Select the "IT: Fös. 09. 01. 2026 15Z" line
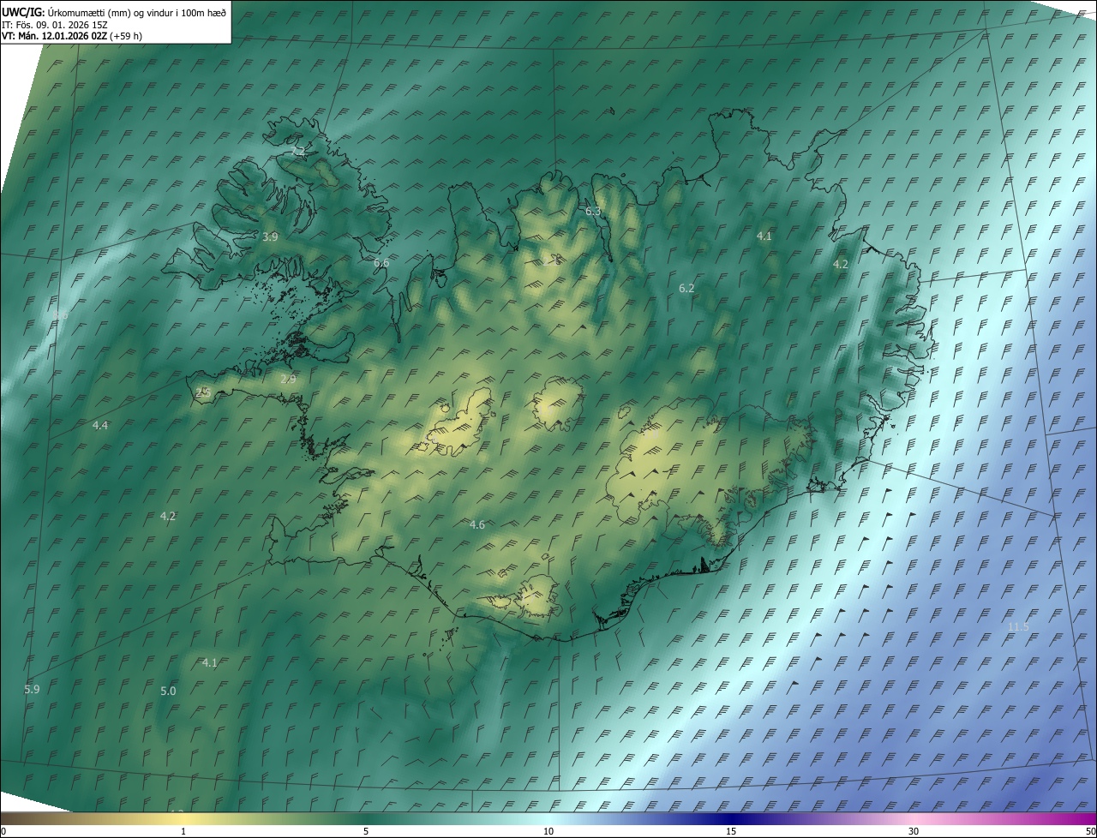The image size is (1097, 838). point(55,25)
